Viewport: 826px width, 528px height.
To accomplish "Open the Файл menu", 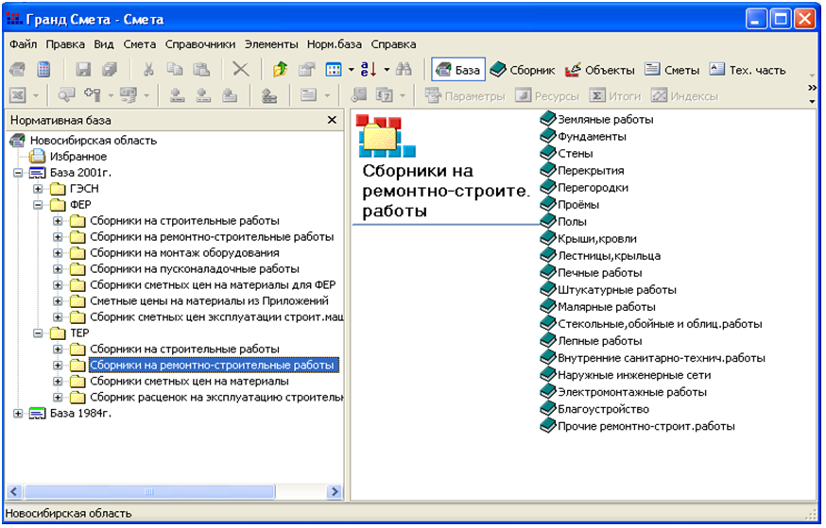I will (24, 44).
